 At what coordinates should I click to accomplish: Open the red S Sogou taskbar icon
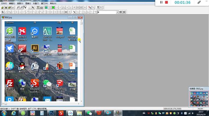click(x=61, y=113)
